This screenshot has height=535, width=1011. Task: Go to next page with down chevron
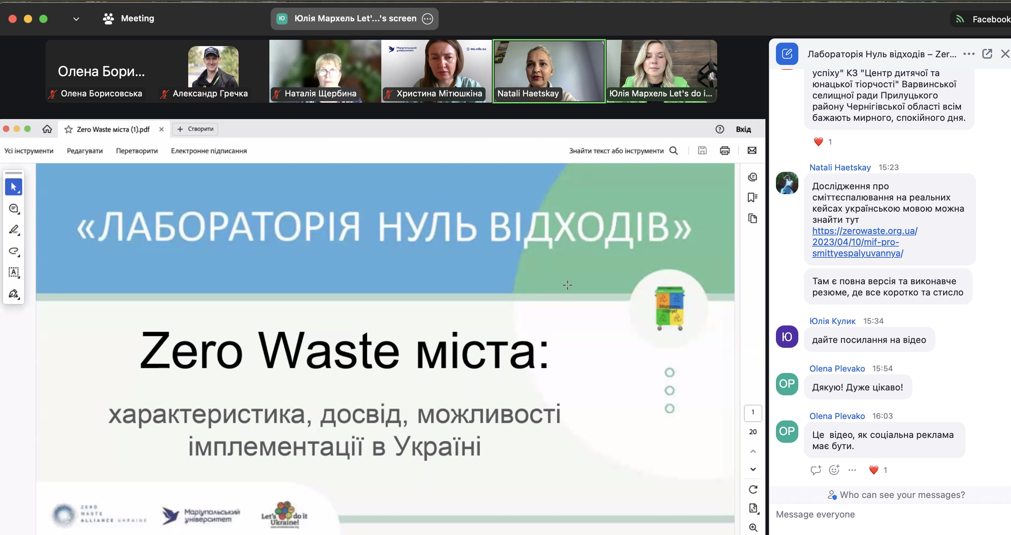[753, 469]
